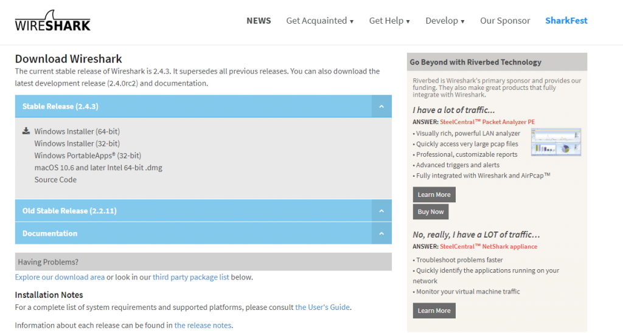This screenshot has height=333, width=623.
Task: Collapse the Stable Release (2.4.3) chevron
Action: point(381,106)
